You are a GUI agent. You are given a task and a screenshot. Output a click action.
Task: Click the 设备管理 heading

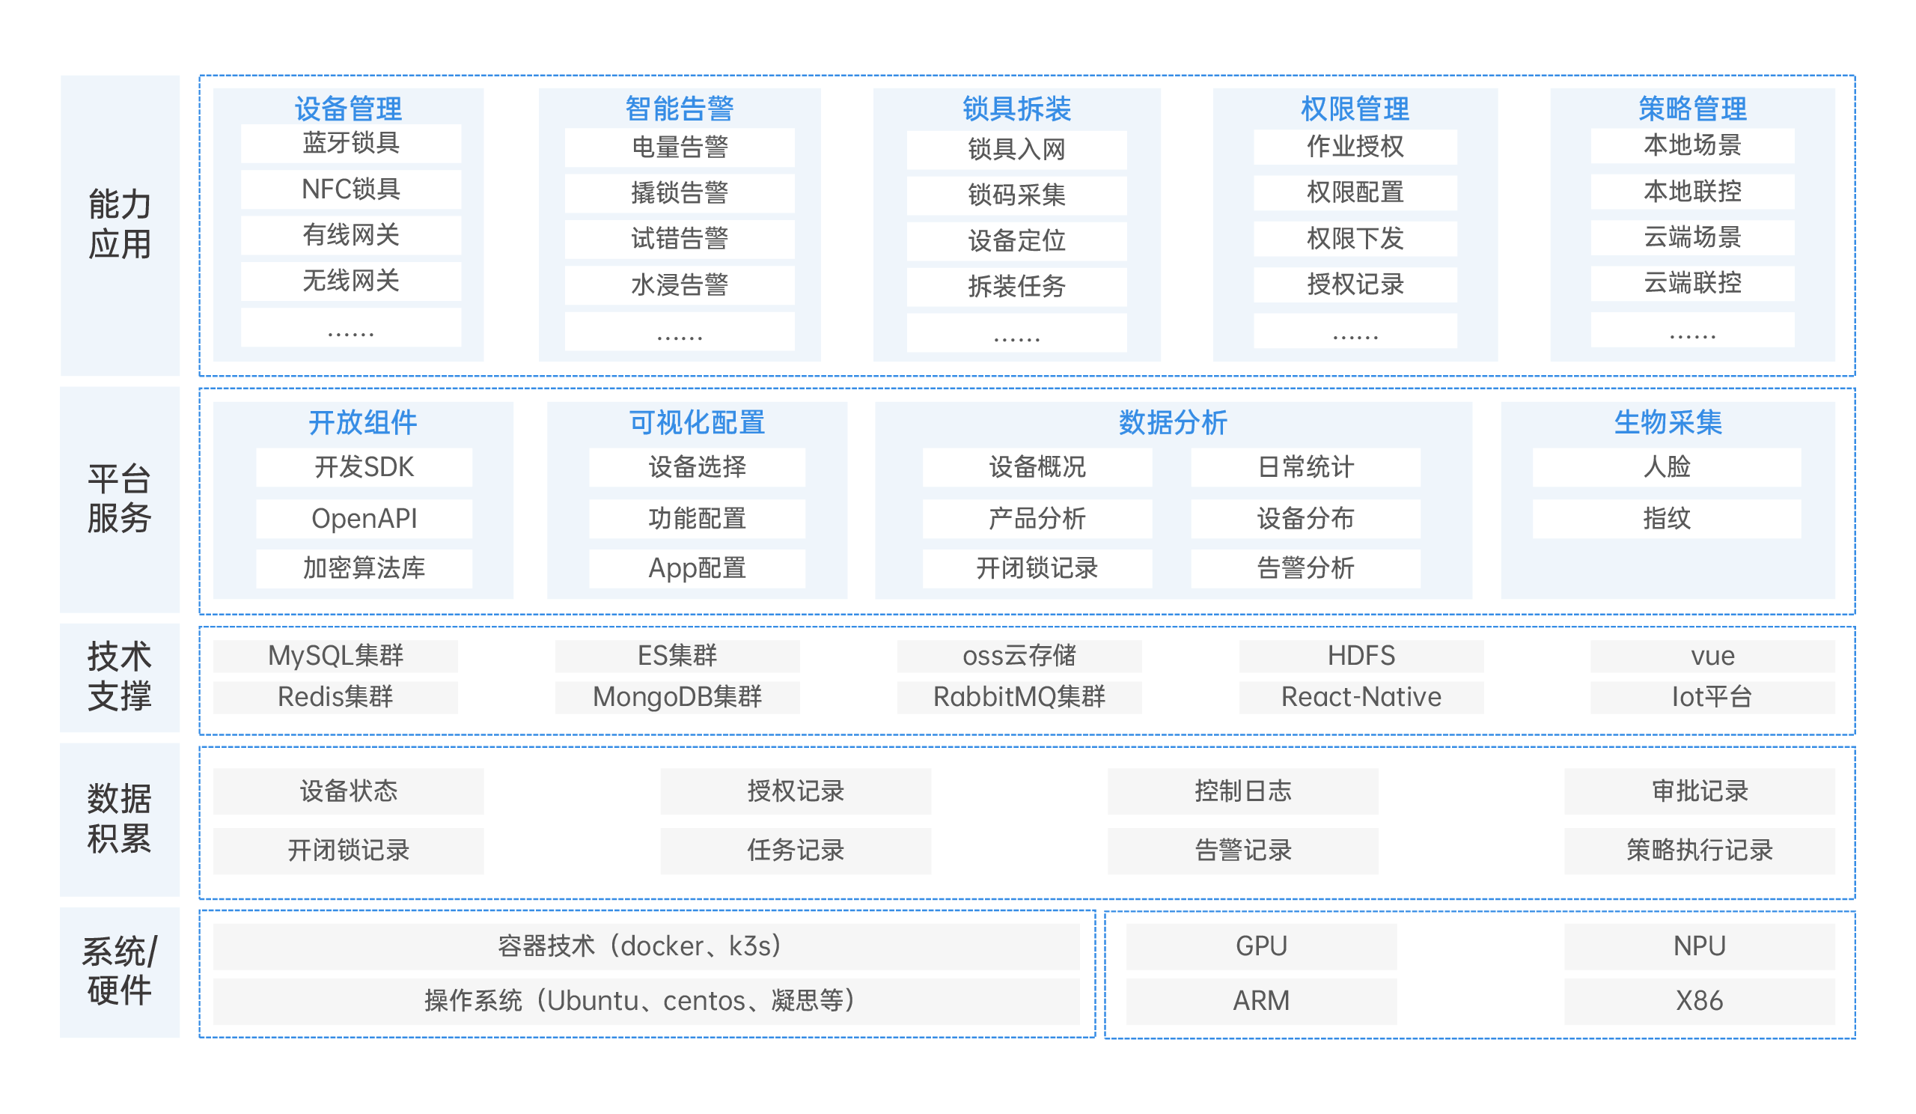coord(348,109)
